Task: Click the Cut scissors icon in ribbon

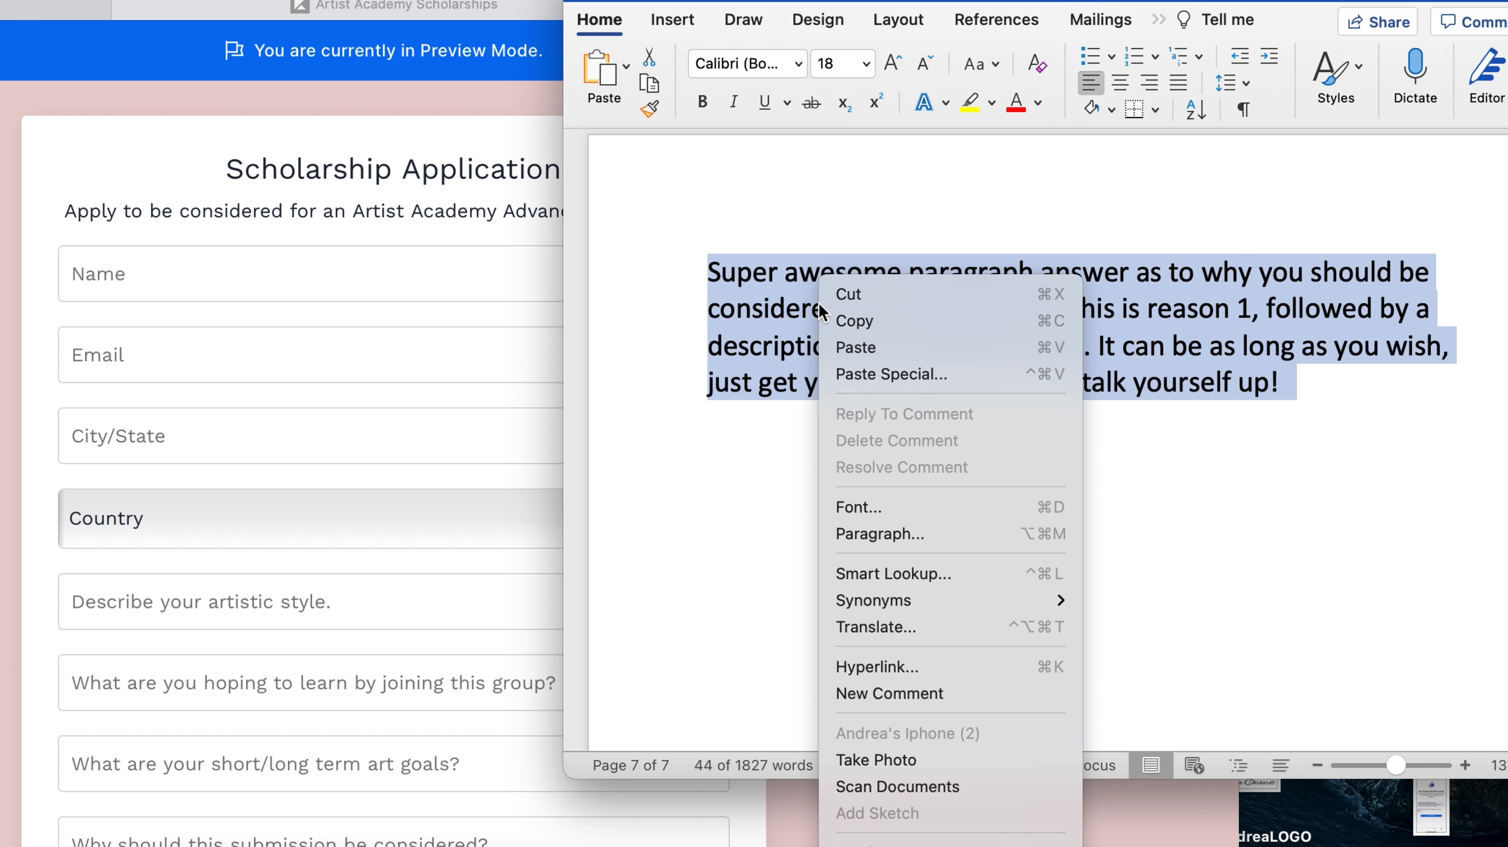Action: click(649, 57)
